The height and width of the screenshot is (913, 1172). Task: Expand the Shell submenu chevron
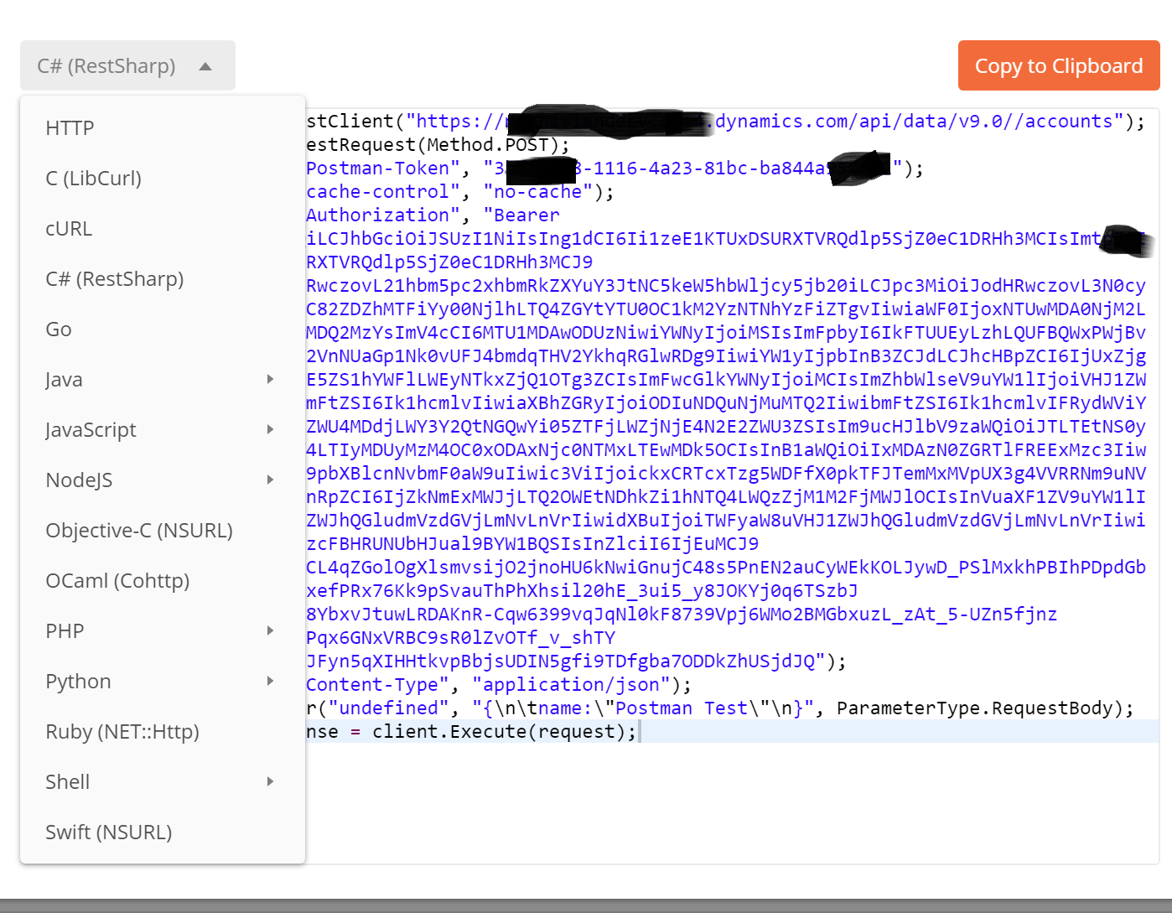270,781
